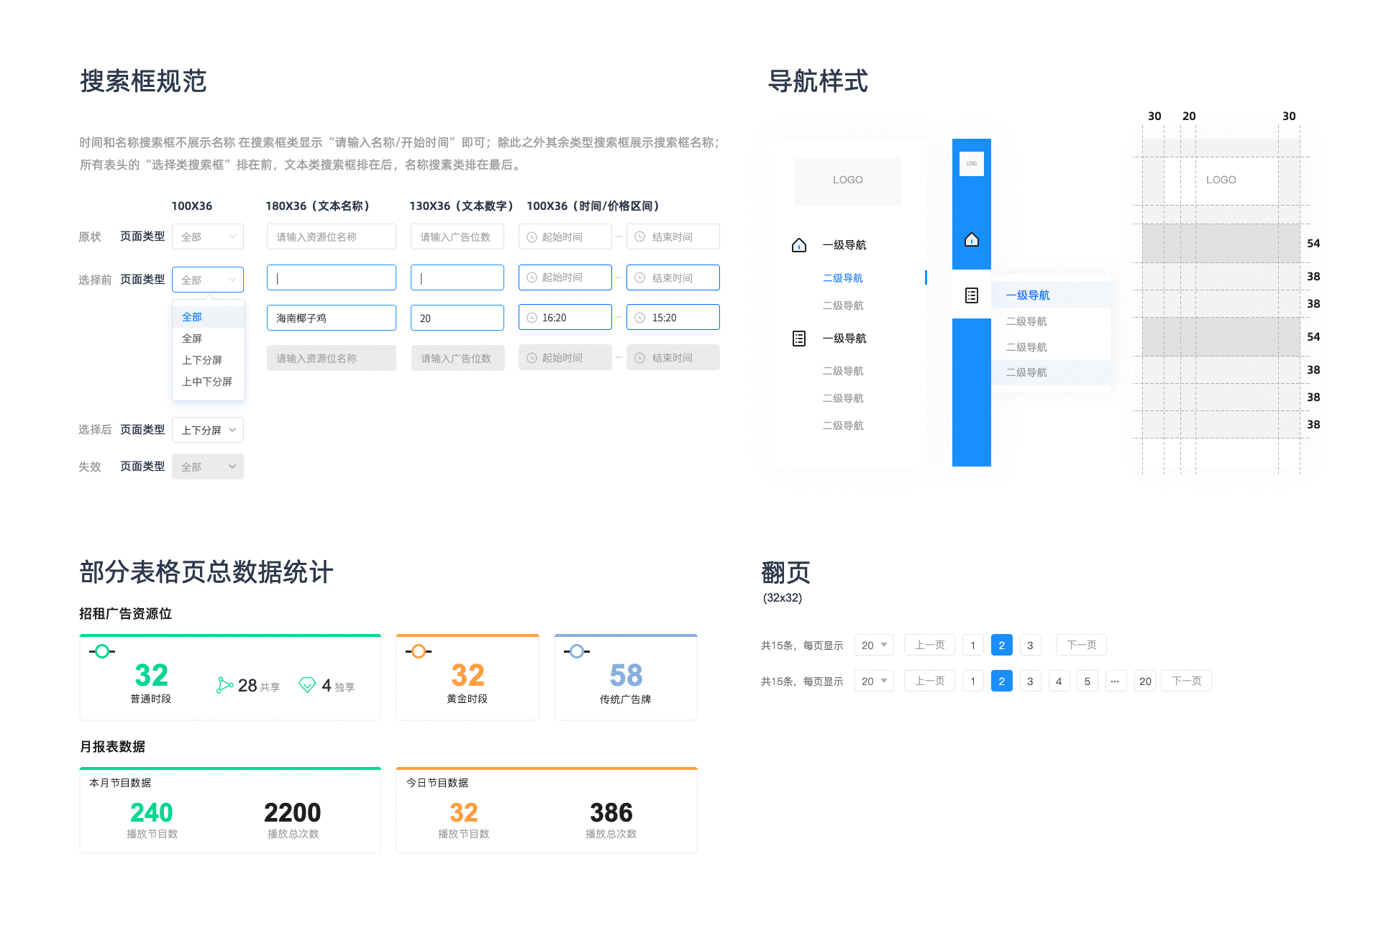Click 上一页 in the first pagination row

coord(929,645)
